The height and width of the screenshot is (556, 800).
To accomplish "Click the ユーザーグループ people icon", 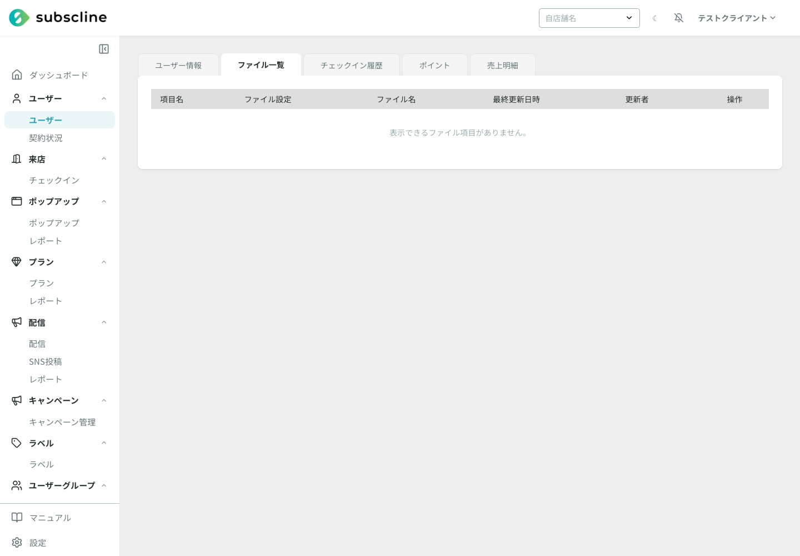I will 17,485.
